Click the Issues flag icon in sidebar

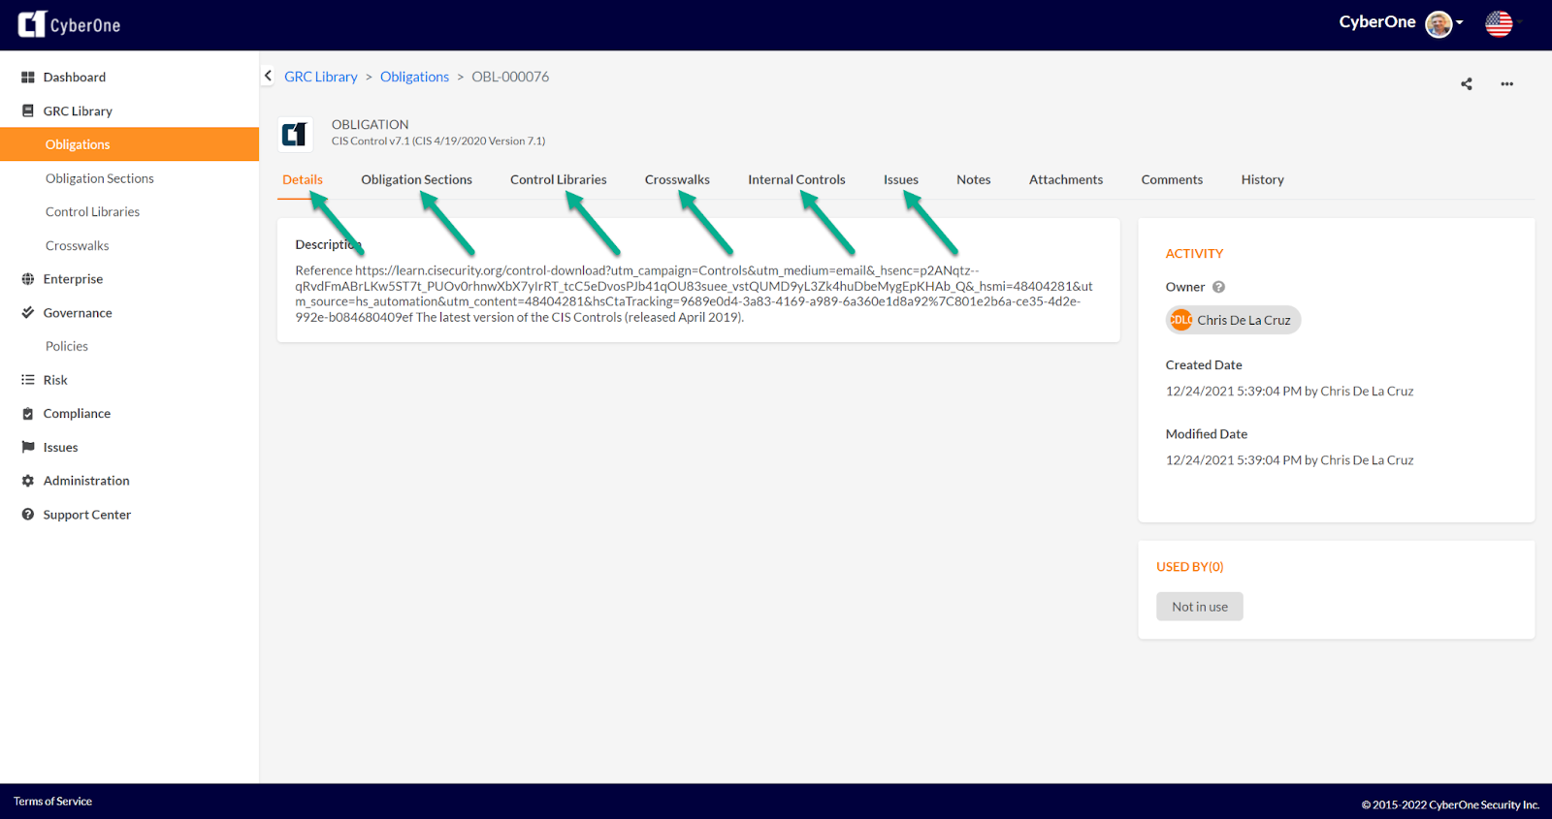pyautogui.click(x=28, y=447)
